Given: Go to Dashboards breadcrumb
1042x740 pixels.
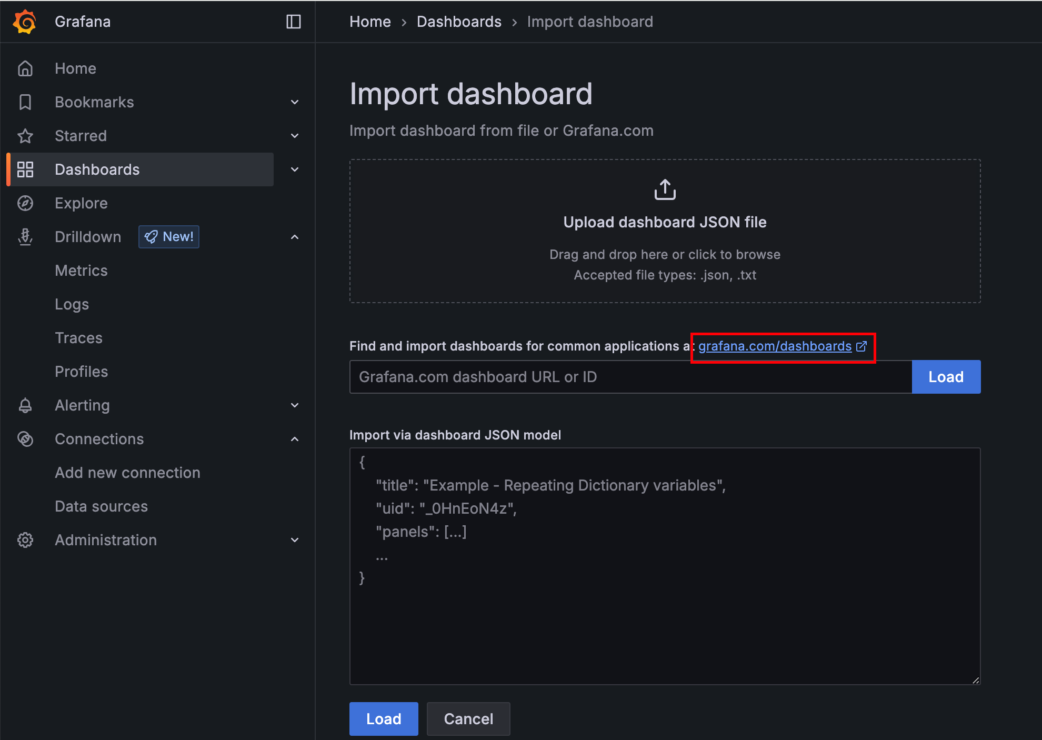Looking at the screenshot, I should tap(459, 22).
